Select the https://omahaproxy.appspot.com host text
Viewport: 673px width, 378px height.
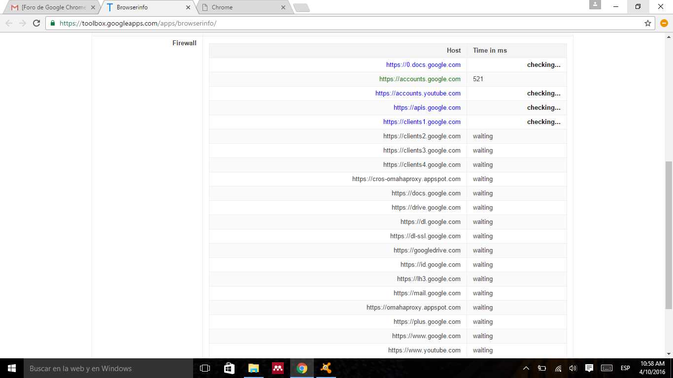pyautogui.click(x=413, y=308)
